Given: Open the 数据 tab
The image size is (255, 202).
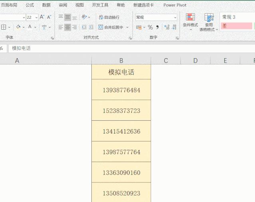Looking at the screenshot, I should tap(46, 5).
